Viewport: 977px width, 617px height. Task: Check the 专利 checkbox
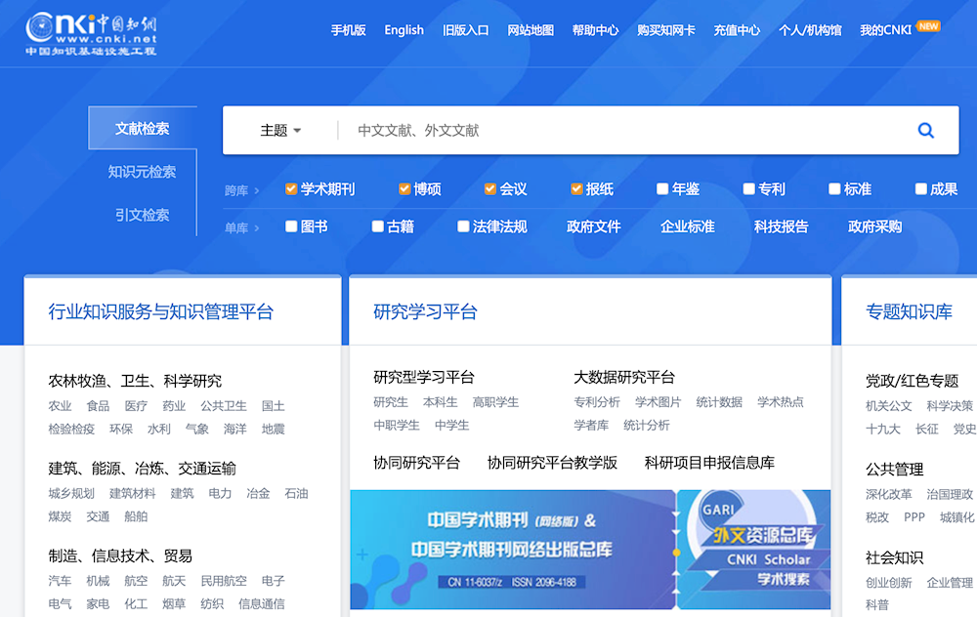pyautogui.click(x=749, y=188)
